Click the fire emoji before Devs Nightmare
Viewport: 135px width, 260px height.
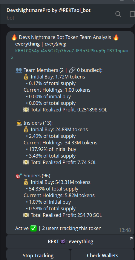point(14,37)
